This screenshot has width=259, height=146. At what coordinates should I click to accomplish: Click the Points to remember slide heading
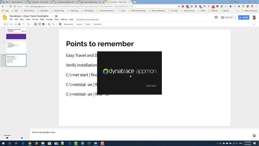click(100, 44)
